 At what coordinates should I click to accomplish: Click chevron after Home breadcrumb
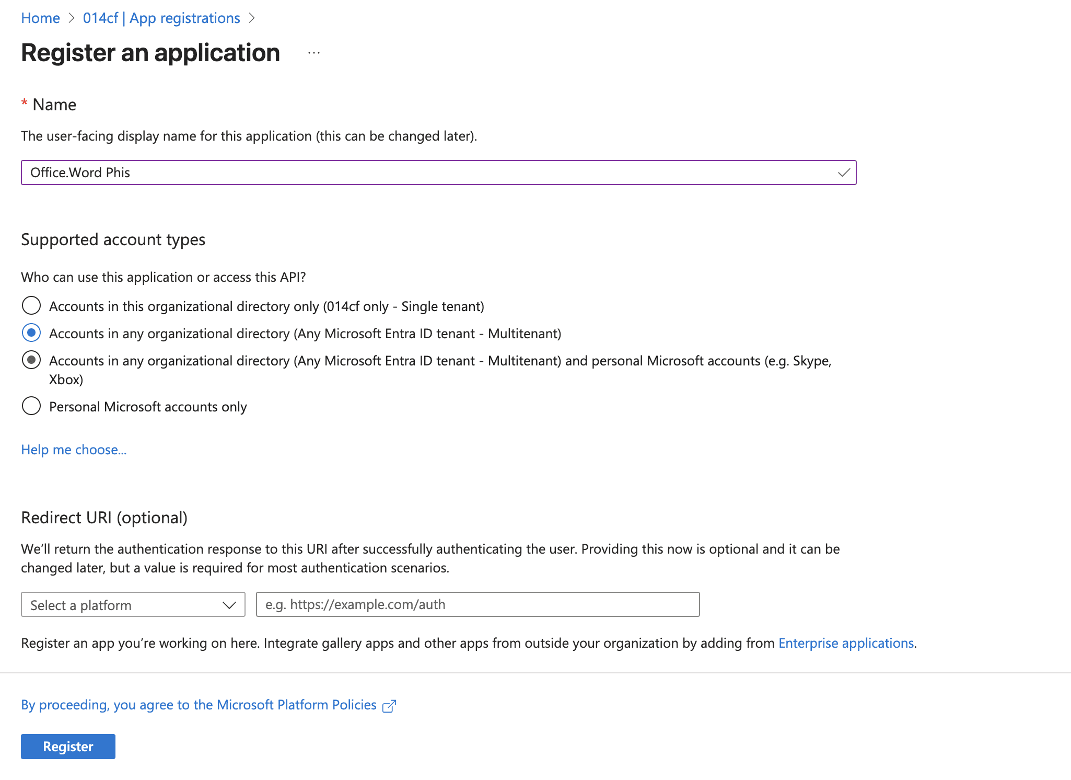point(72,18)
